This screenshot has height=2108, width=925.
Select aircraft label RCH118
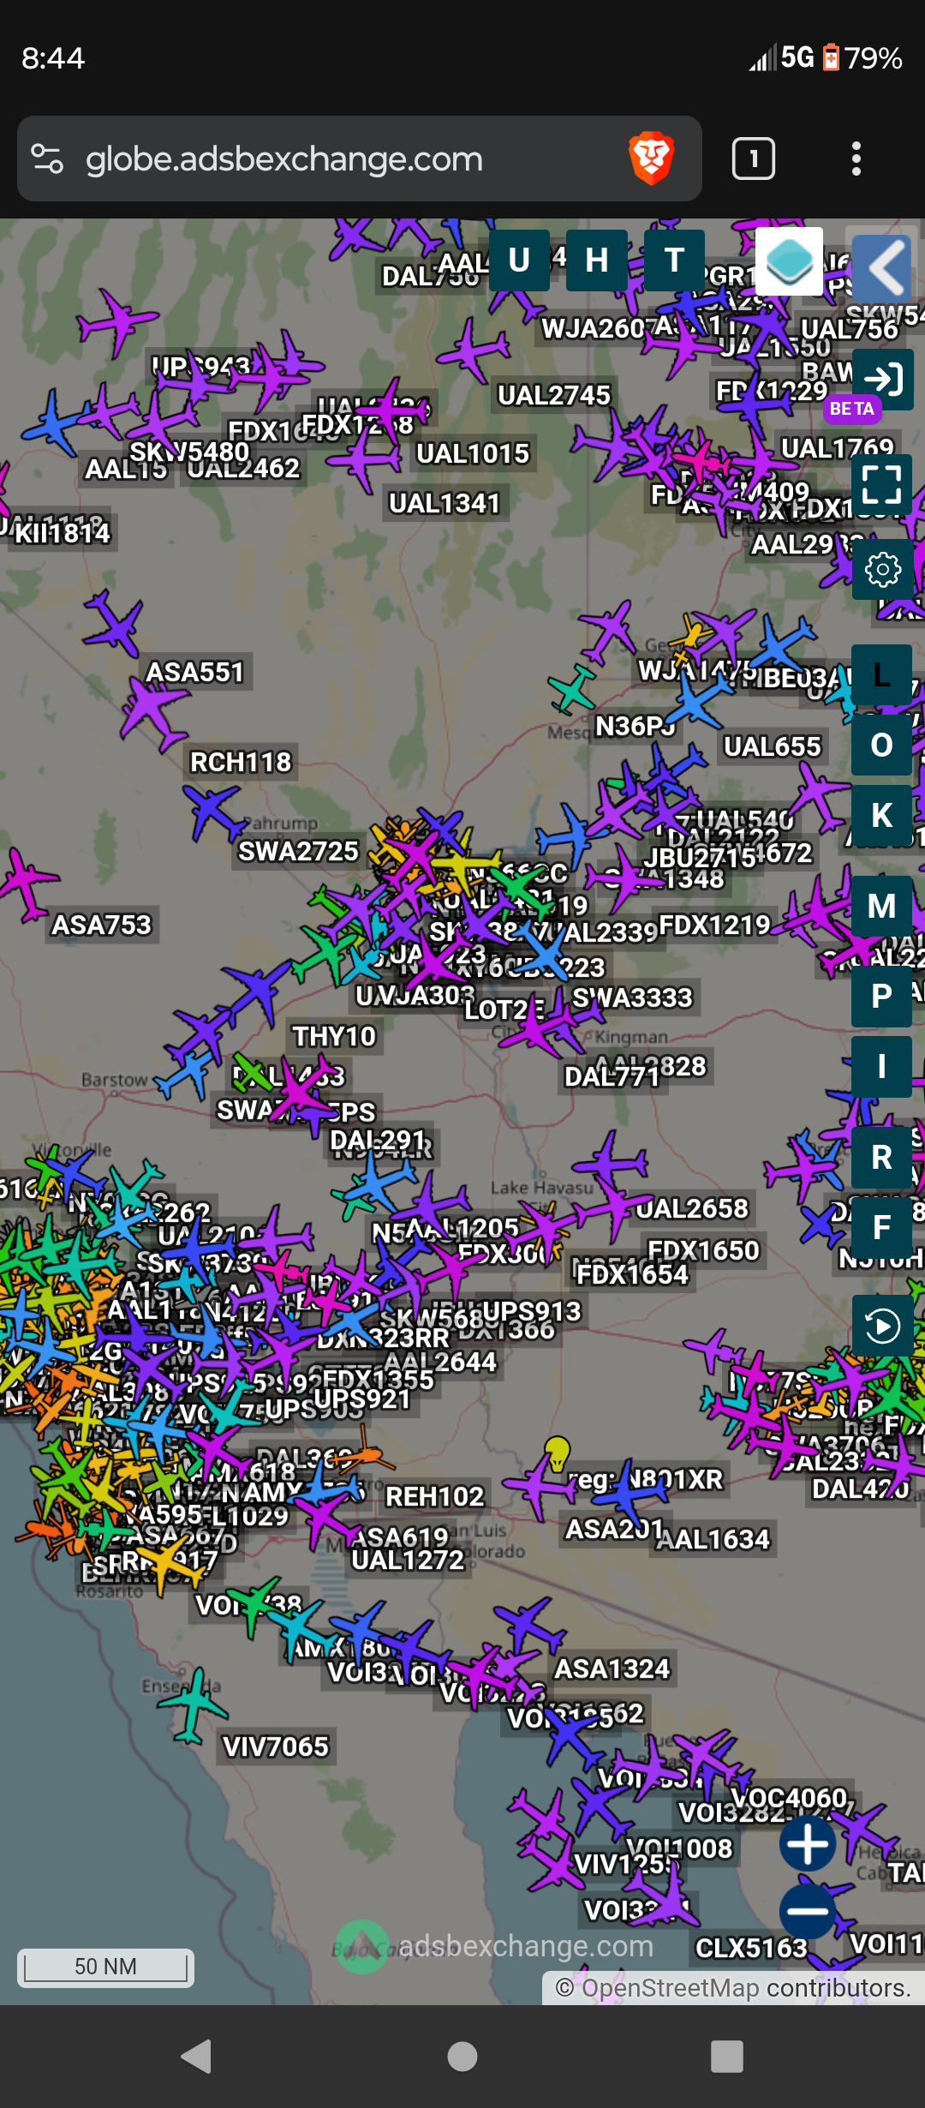tap(241, 762)
